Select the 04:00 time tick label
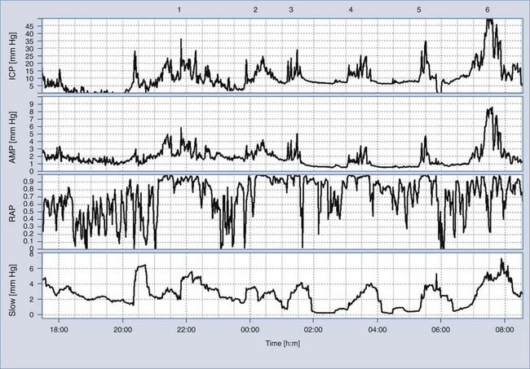This screenshot has height=369, width=530. (378, 331)
